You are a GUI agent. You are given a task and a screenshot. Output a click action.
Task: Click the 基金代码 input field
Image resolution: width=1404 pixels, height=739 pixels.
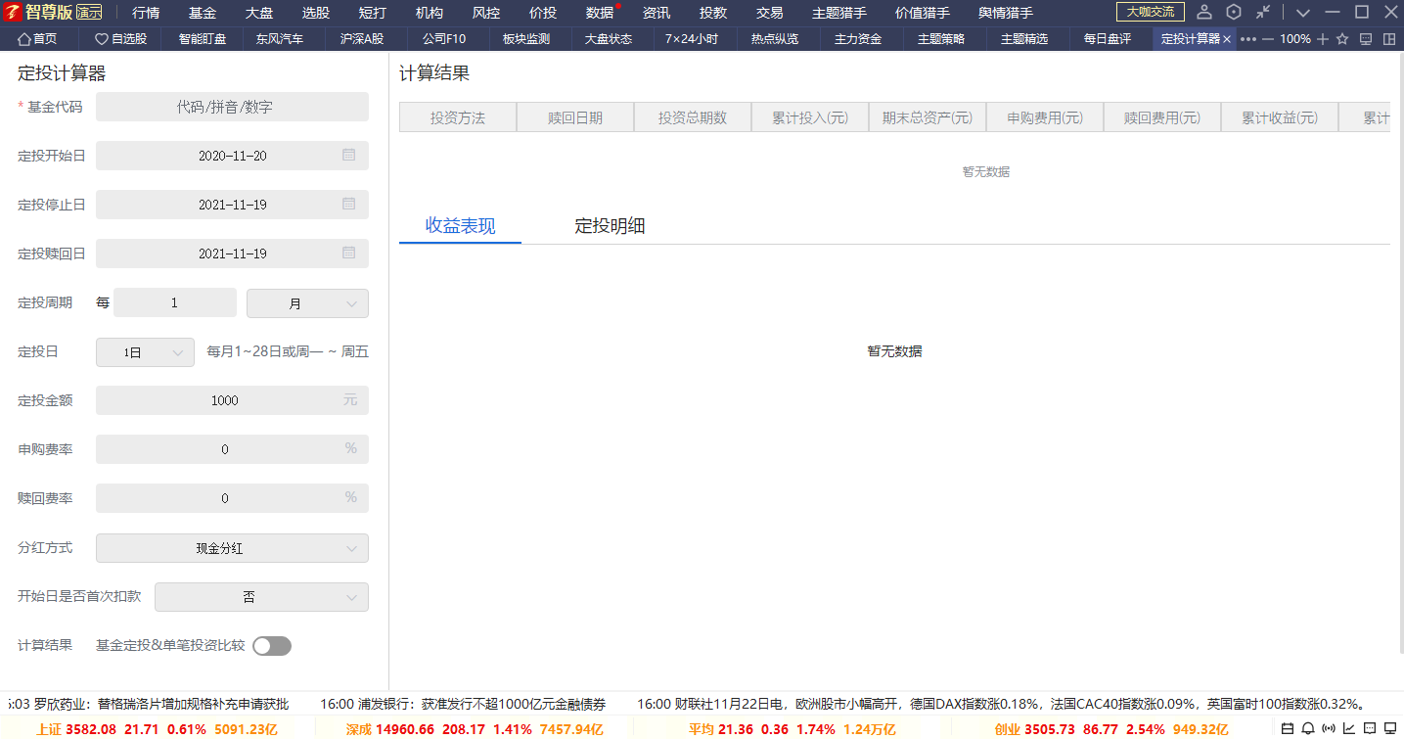coord(232,107)
